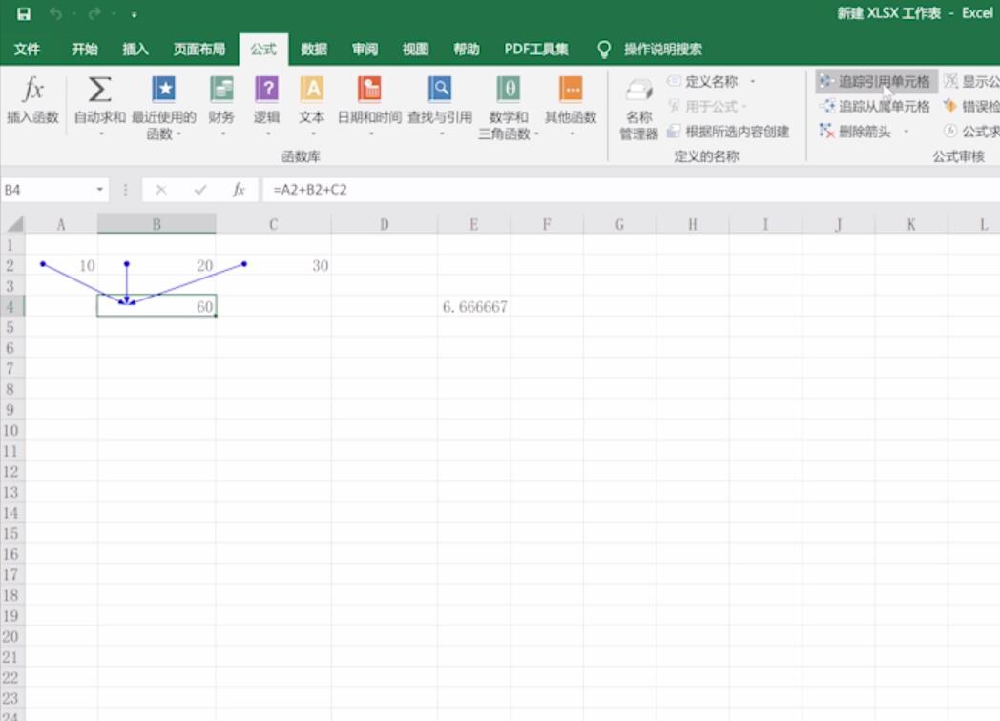Expand the 定义名称 dropdown arrow

(753, 82)
